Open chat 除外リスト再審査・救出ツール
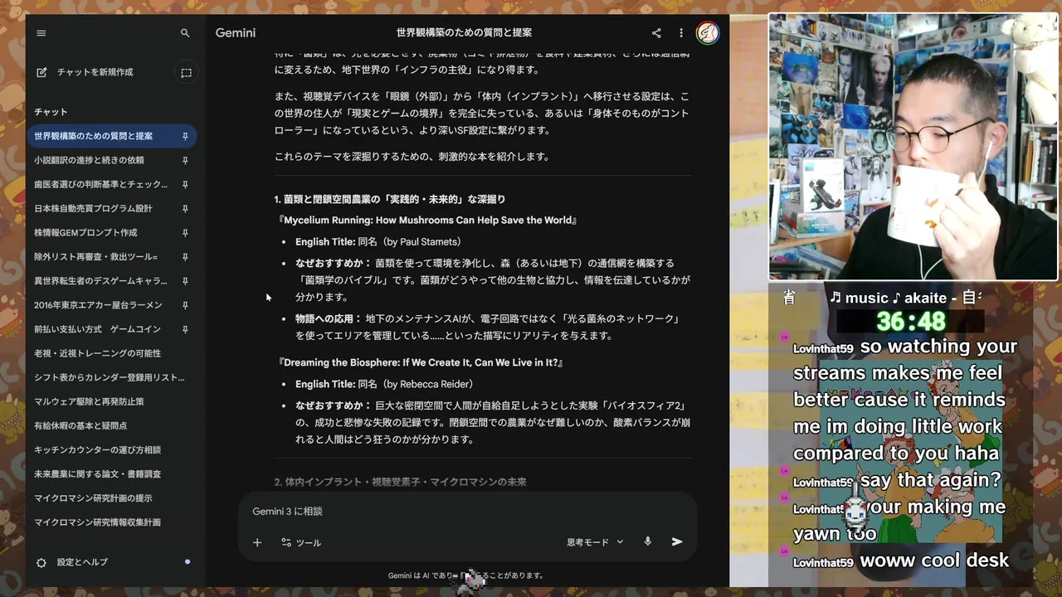 111,257
